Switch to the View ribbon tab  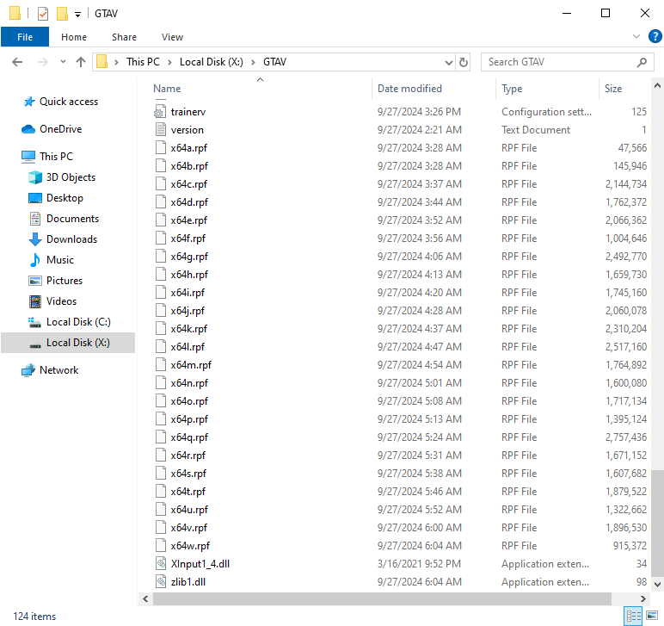(x=172, y=37)
